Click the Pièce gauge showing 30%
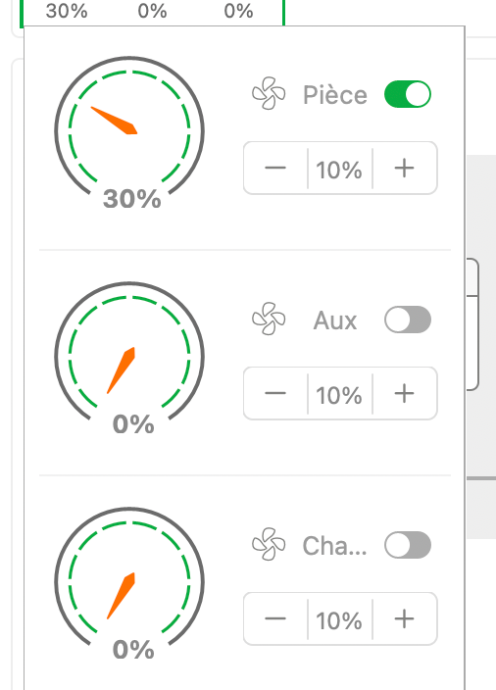Screen dimensions: 496x690 click(129, 131)
